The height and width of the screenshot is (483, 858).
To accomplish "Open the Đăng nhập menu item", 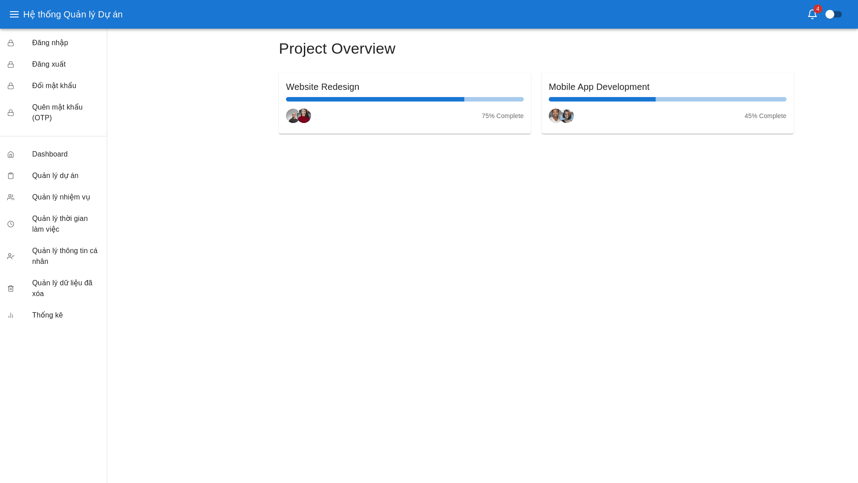I will 50,43.
